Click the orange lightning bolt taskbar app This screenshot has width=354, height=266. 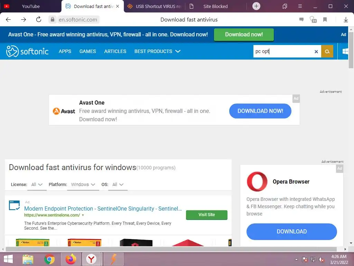pos(113,259)
